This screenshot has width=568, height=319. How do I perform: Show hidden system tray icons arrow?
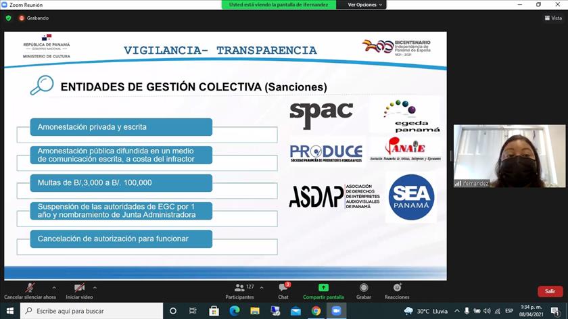[x=457, y=311]
